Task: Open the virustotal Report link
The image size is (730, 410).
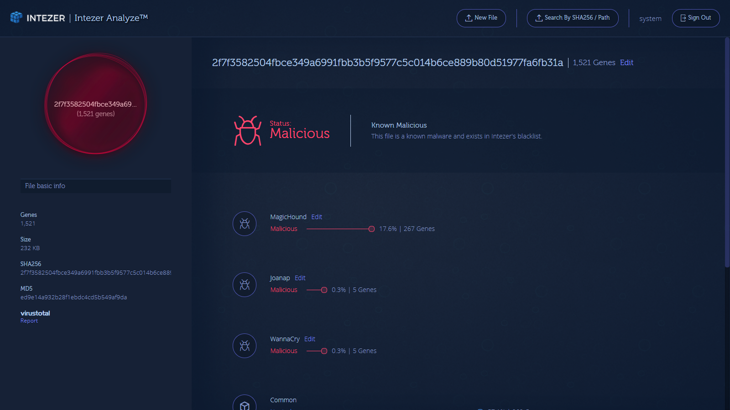Action: (x=29, y=321)
